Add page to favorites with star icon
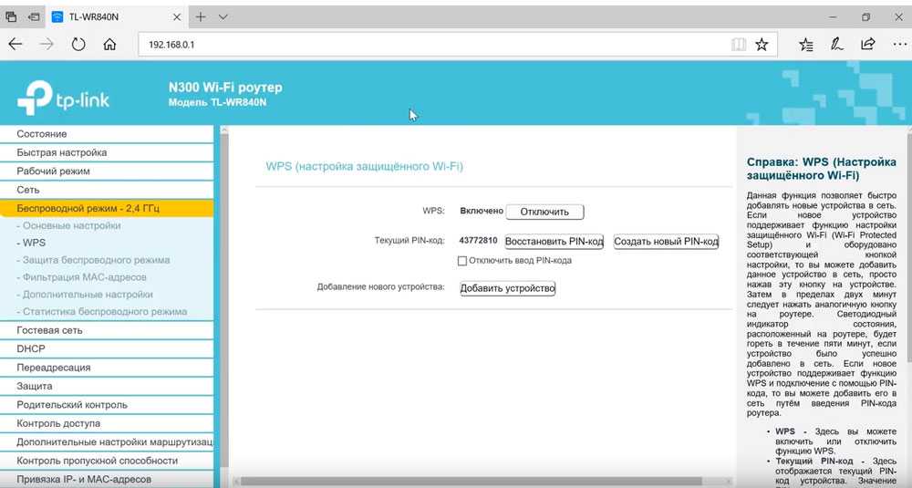 pyautogui.click(x=762, y=44)
